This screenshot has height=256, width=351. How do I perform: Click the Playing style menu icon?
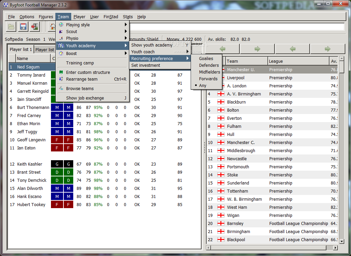[61, 25]
